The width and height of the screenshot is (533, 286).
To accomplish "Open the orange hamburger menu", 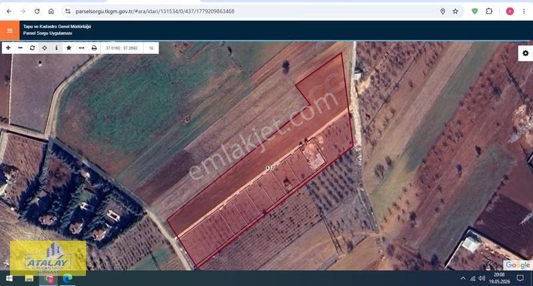I will [9, 31].
